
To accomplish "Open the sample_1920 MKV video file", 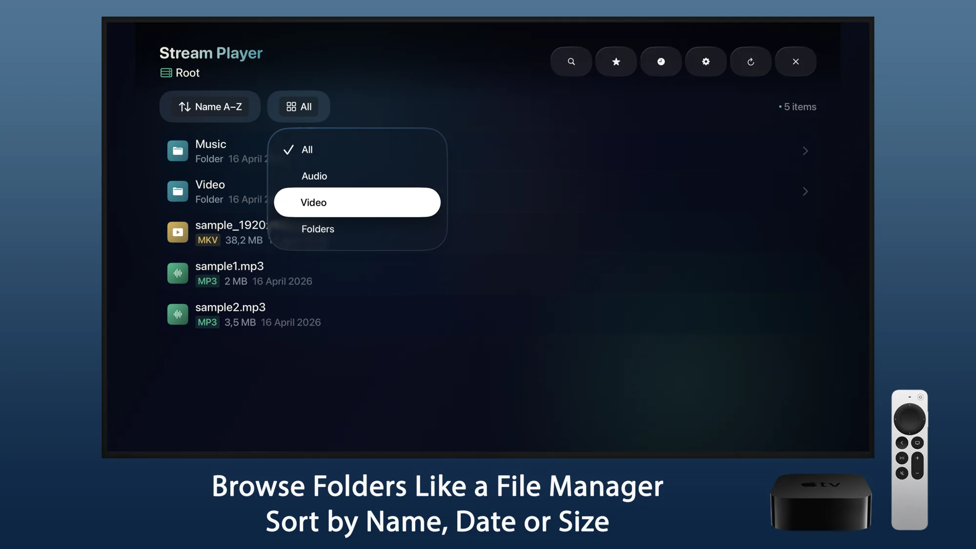I will [x=488, y=232].
